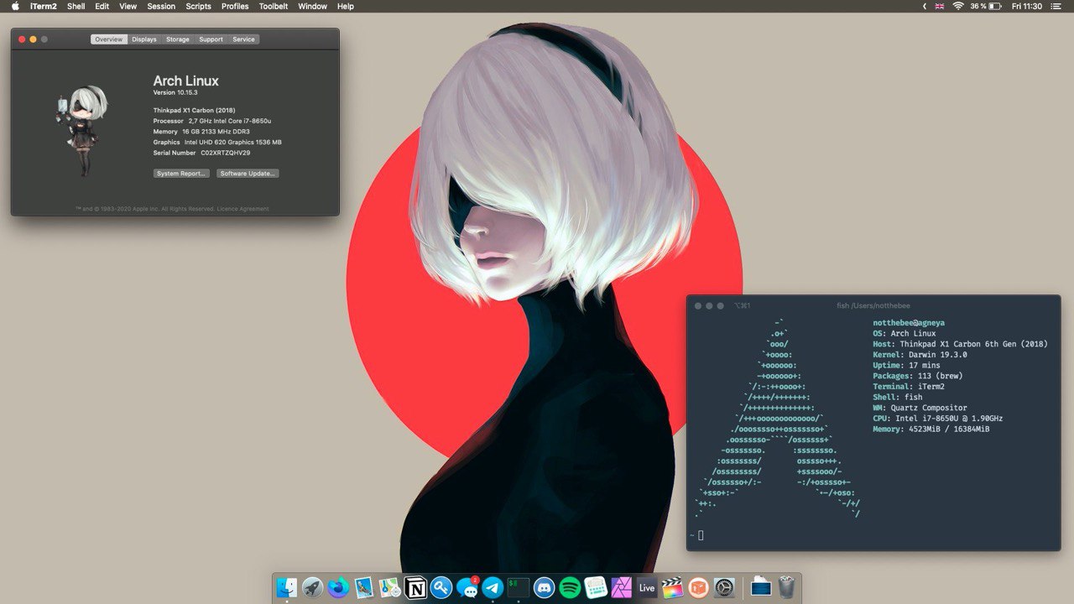Click 'Graphics Intel UHD 620' line in About window

click(x=217, y=143)
